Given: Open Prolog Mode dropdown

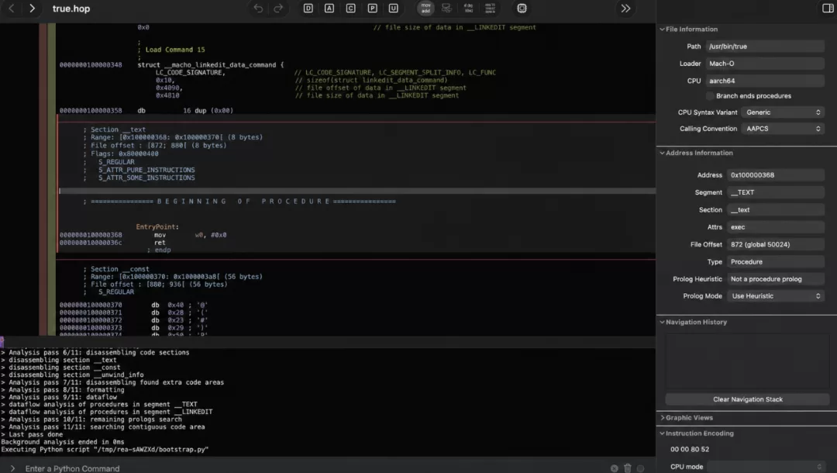Looking at the screenshot, I should tap(775, 296).
